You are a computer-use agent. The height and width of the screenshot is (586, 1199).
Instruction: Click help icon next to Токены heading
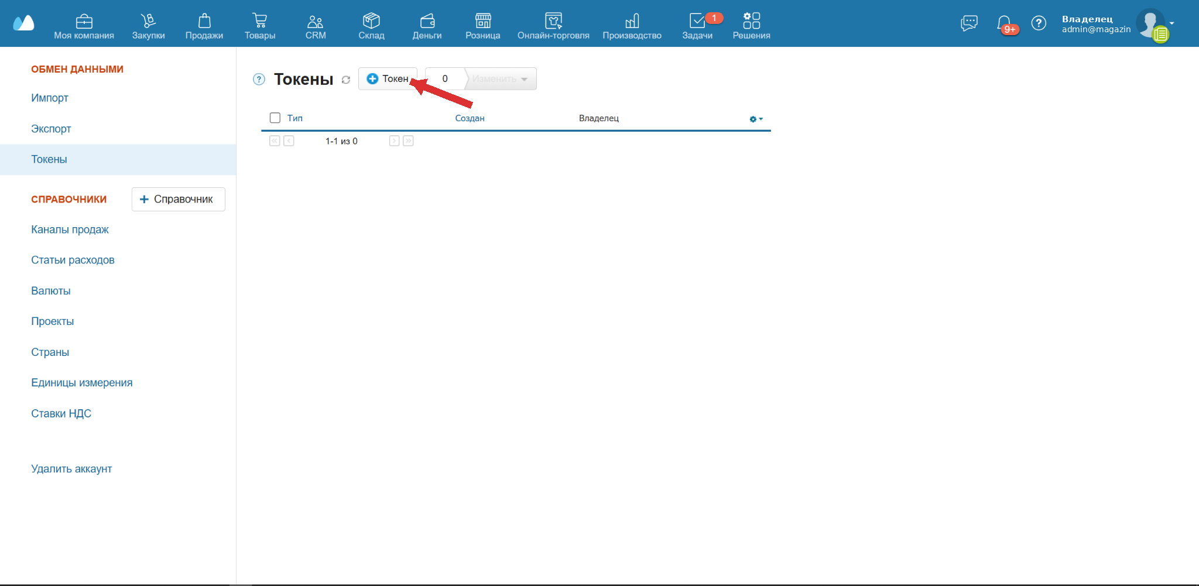point(259,79)
